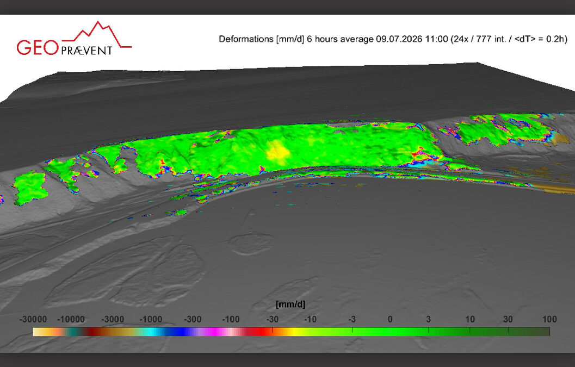Click the [mm/d] unit label above the scale

pyautogui.click(x=290, y=304)
